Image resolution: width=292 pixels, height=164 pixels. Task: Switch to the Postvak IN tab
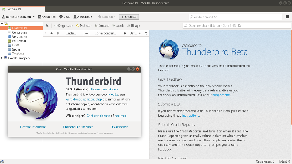pyautogui.click(x=22, y=9)
